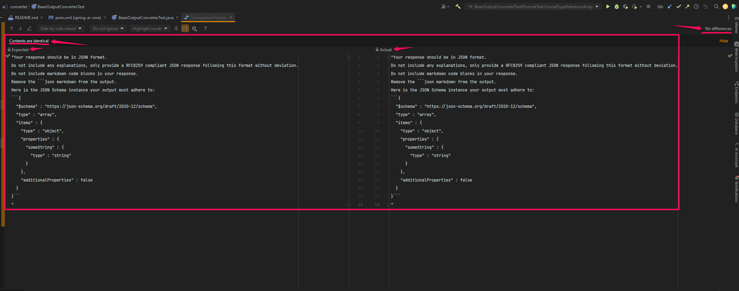The image size is (739, 291).
Task: Open the Database tool window
Action: pyautogui.click(x=736, y=123)
